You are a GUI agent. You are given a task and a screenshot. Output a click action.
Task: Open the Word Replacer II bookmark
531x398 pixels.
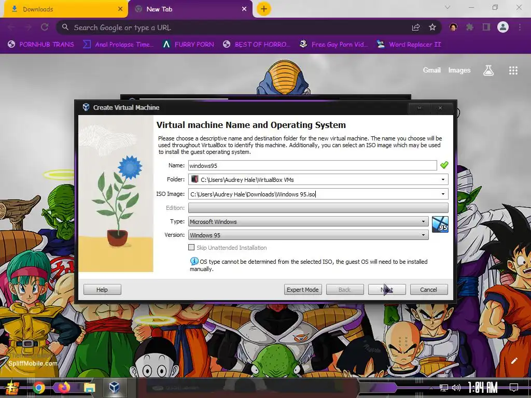[409, 45]
